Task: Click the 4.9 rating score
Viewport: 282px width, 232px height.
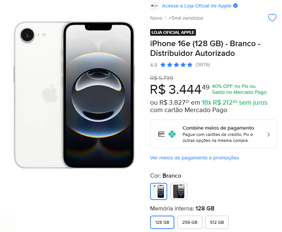Action: (153, 65)
